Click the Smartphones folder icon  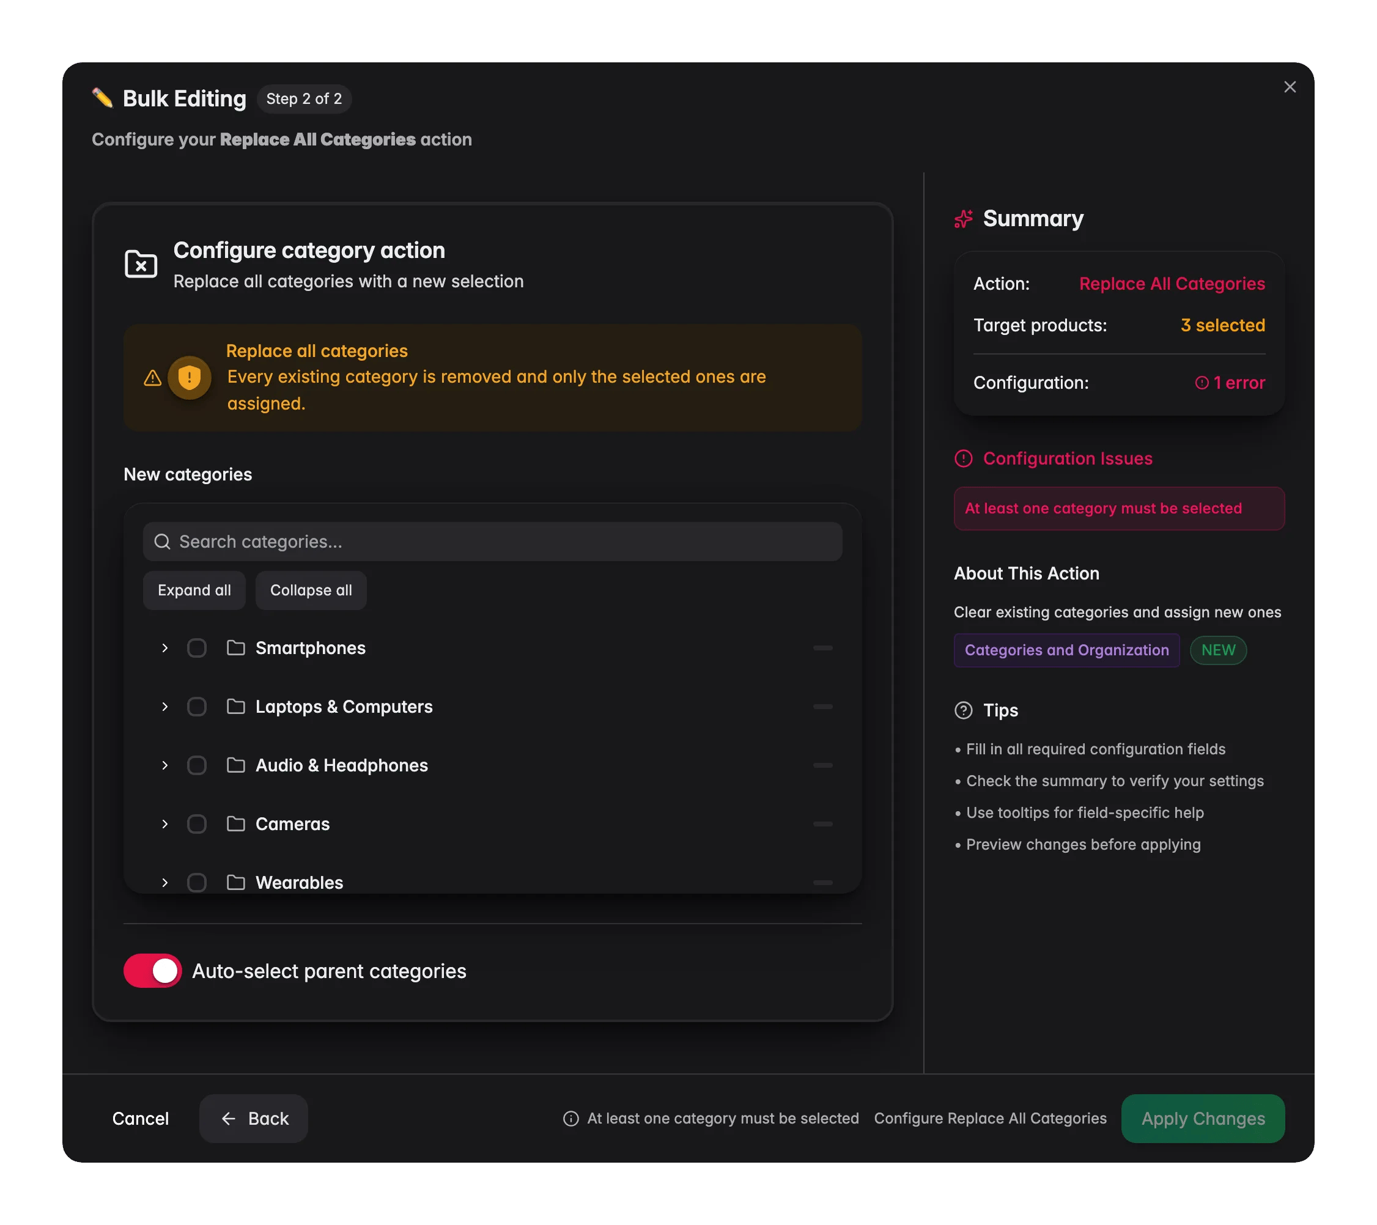pos(236,648)
